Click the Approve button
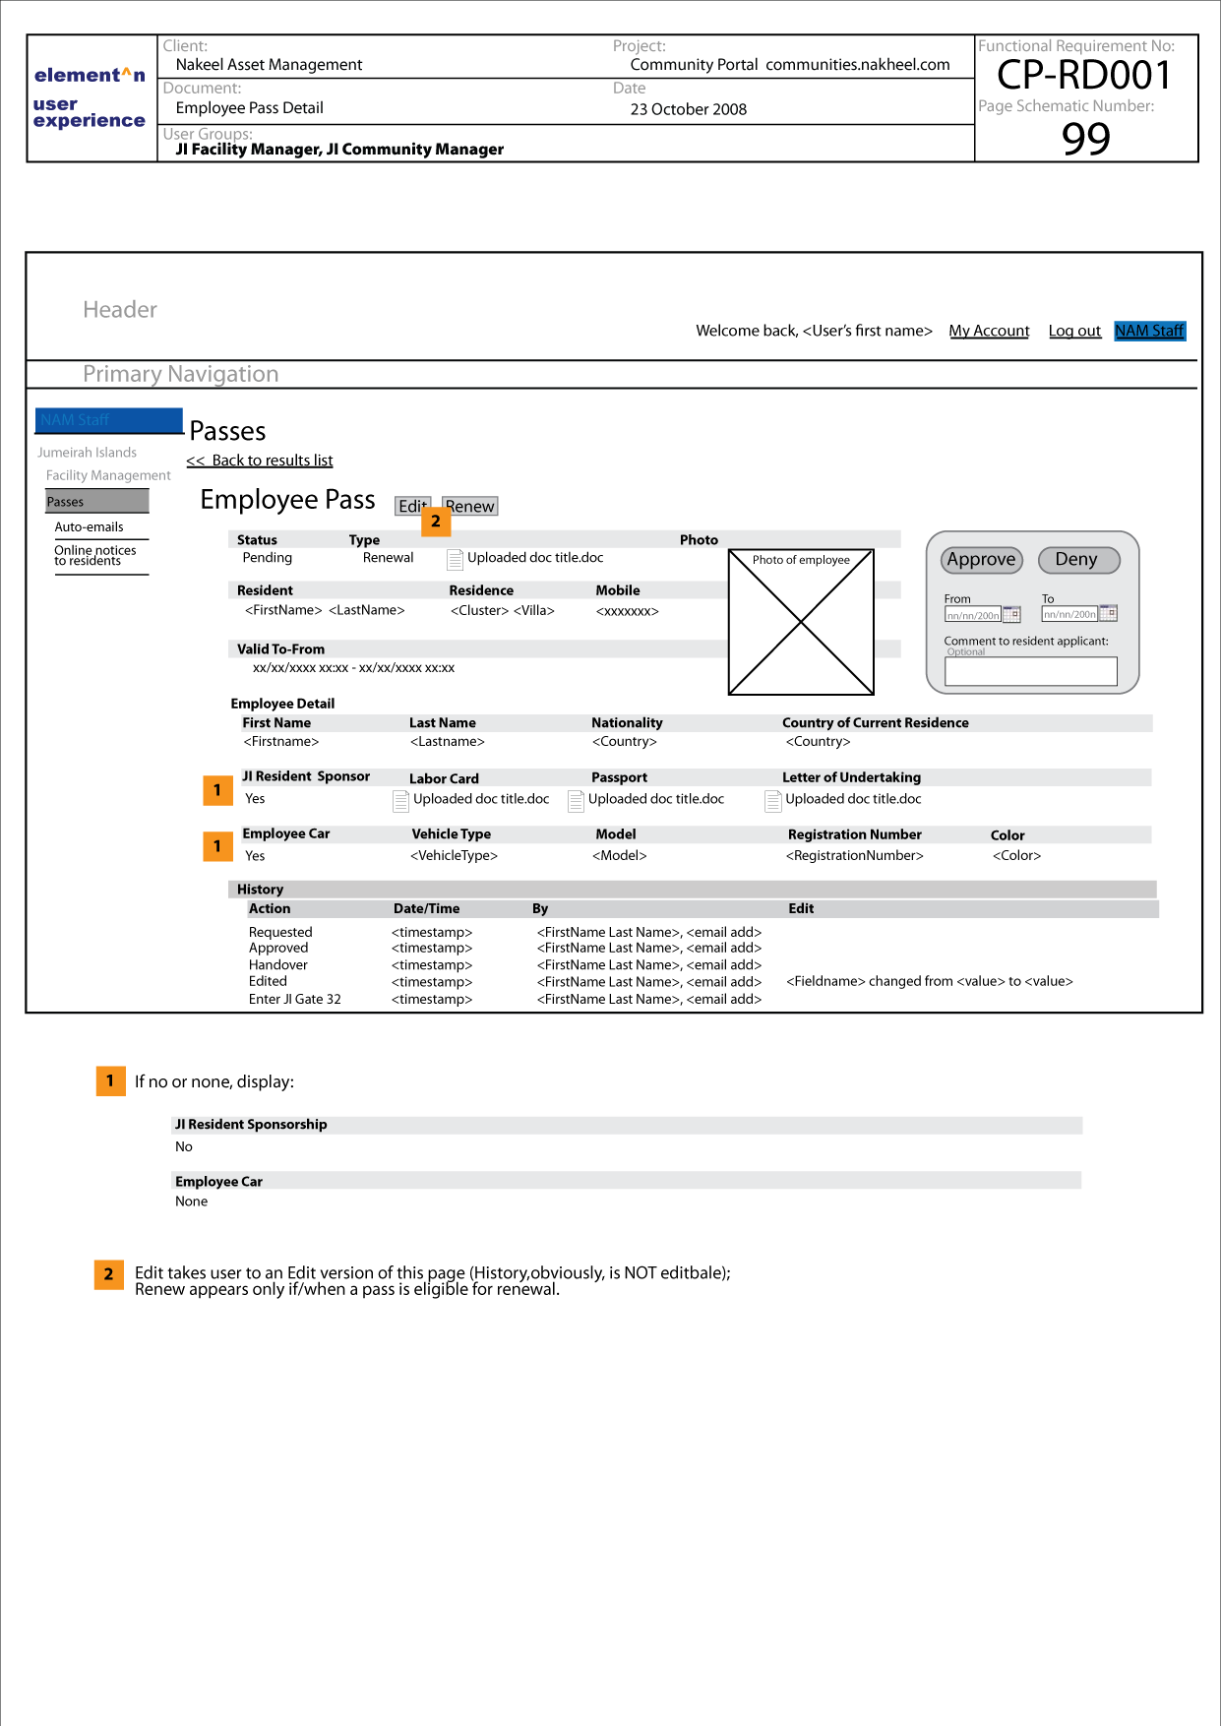The image size is (1221, 1726). tap(982, 560)
